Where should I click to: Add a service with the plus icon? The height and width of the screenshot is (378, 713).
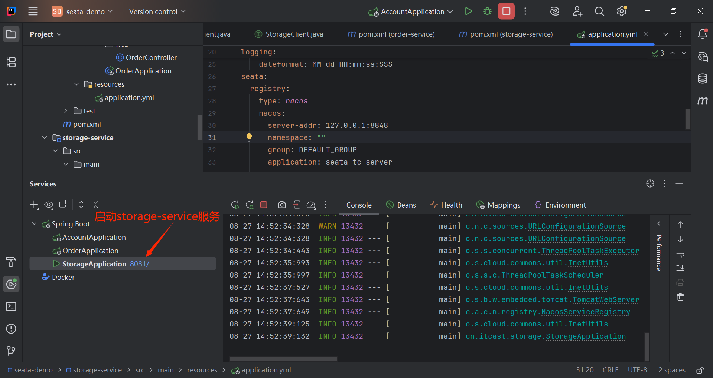(34, 205)
